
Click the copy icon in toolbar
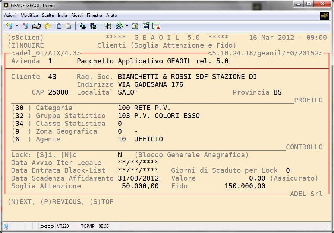59,26
